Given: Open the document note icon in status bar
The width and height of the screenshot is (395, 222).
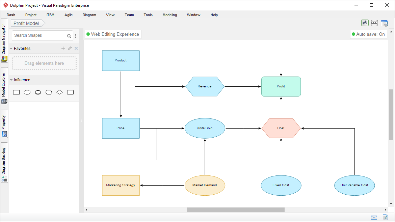Looking at the screenshot, I should click(385, 217).
